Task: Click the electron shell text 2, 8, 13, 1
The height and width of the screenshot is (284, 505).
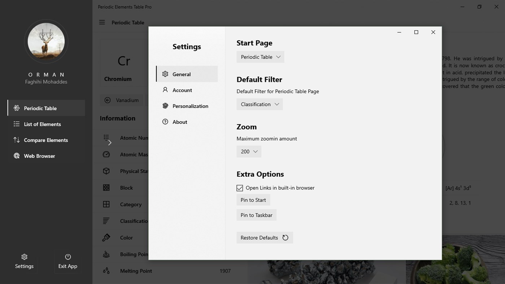Action: click(x=460, y=203)
